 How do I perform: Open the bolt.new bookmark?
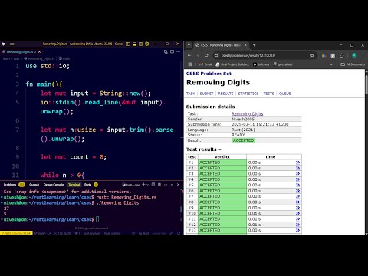tap(261, 64)
